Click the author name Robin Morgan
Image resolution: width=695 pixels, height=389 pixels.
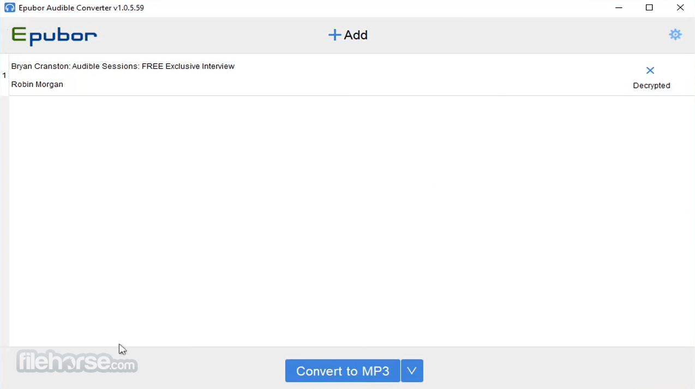pyautogui.click(x=37, y=84)
